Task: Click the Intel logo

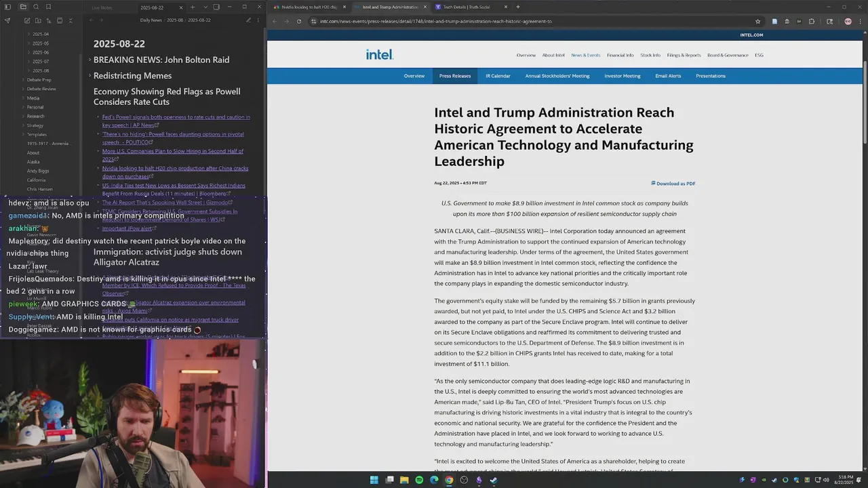Action: coord(380,55)
